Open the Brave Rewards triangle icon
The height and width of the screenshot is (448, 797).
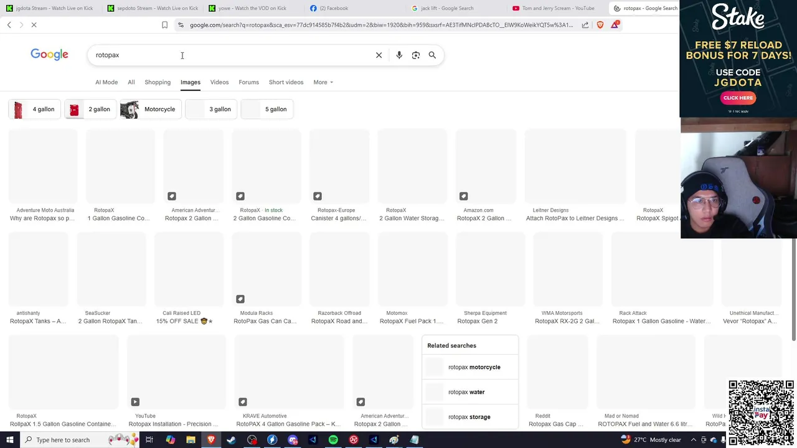[x=615, y=25]
